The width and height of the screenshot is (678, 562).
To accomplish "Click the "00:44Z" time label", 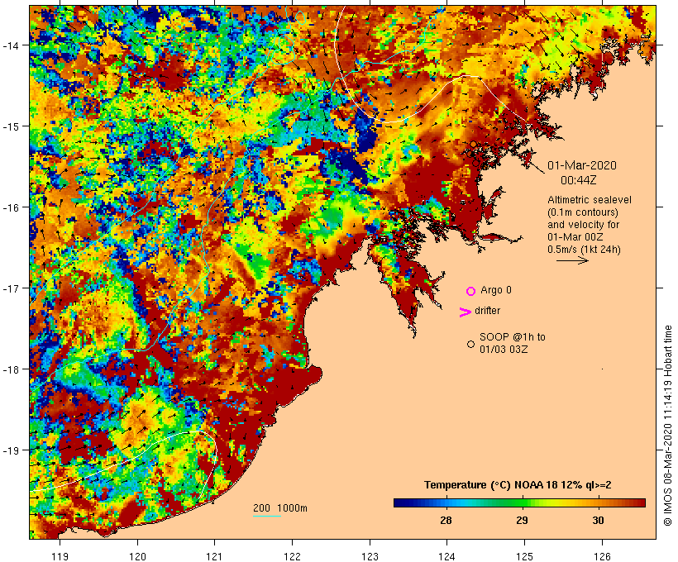I will [579, 180].
